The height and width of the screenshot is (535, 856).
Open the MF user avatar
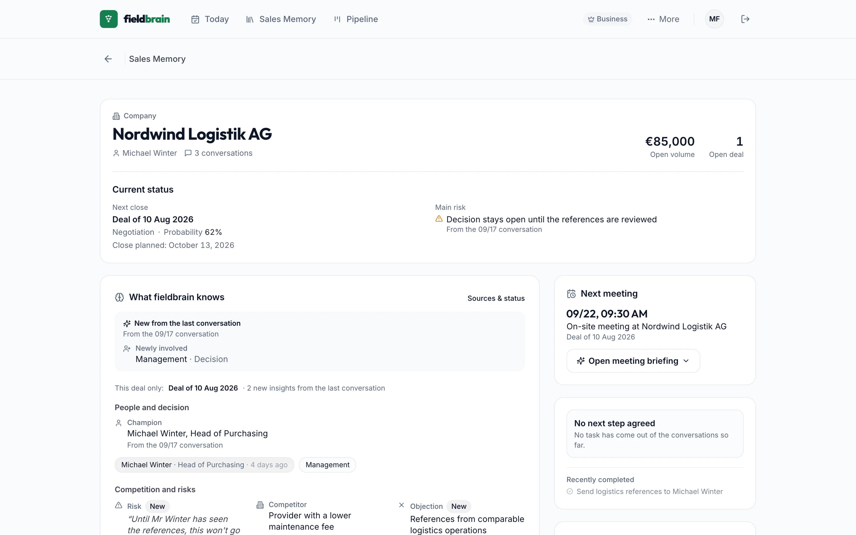(714, 19)
